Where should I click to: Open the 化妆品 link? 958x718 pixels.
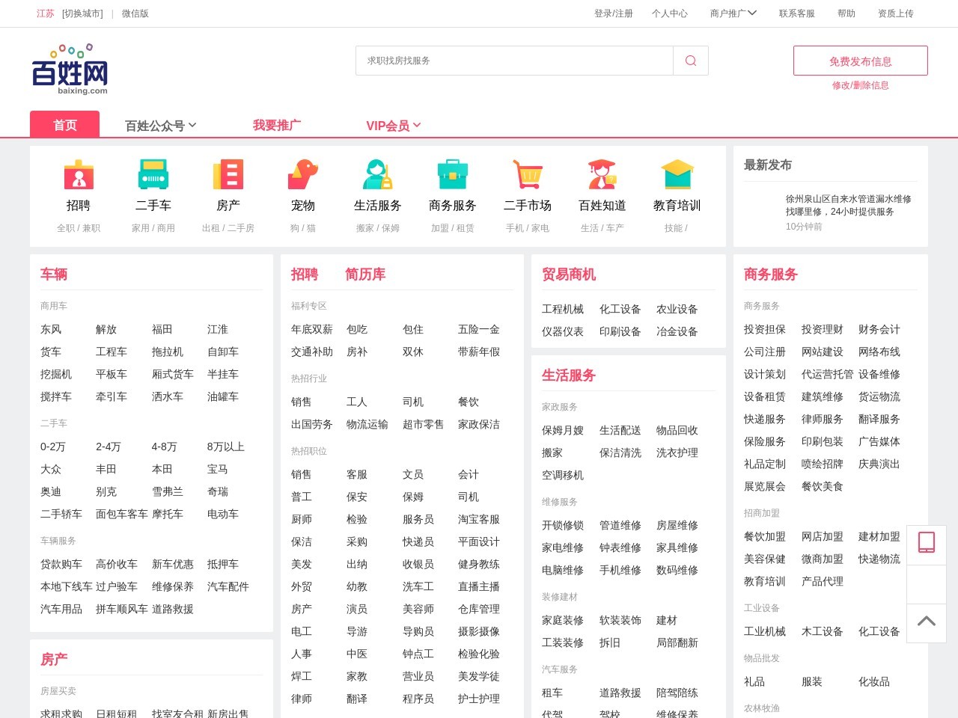(x=874, y=681)
